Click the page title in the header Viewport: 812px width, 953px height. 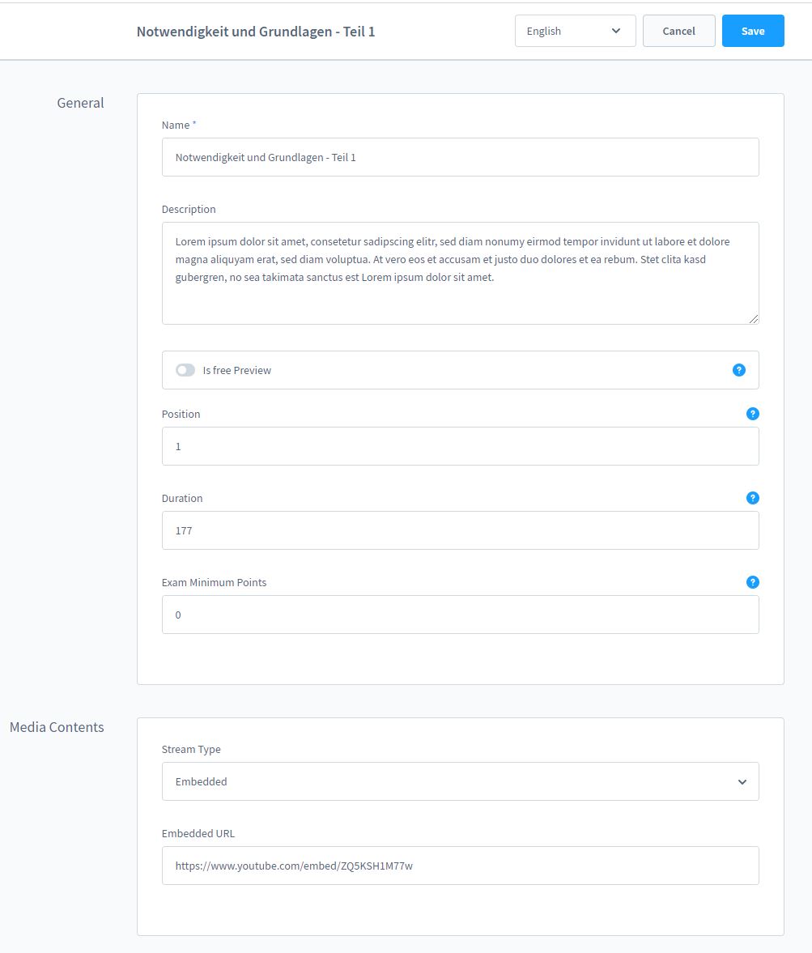[x=255, y=32]
